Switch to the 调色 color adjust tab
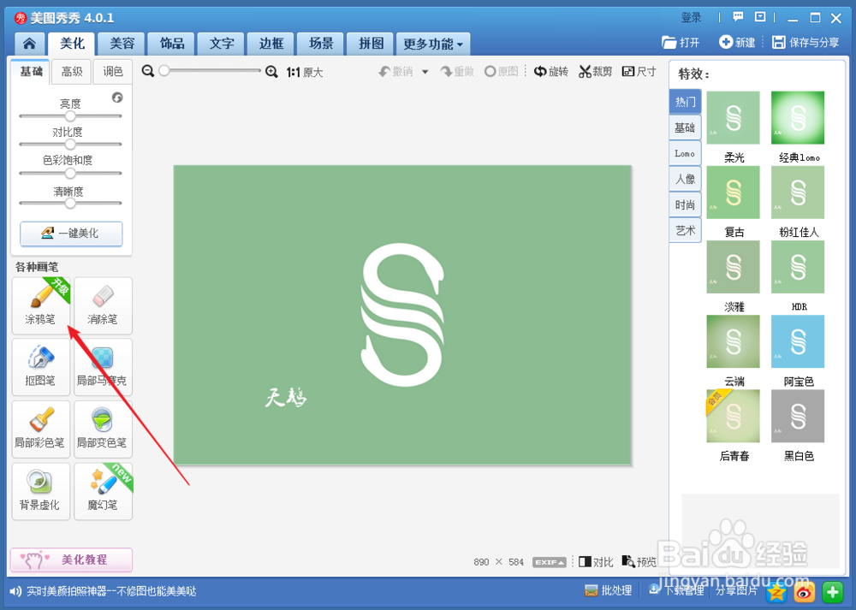856x610 pixels. click(112, 72)
